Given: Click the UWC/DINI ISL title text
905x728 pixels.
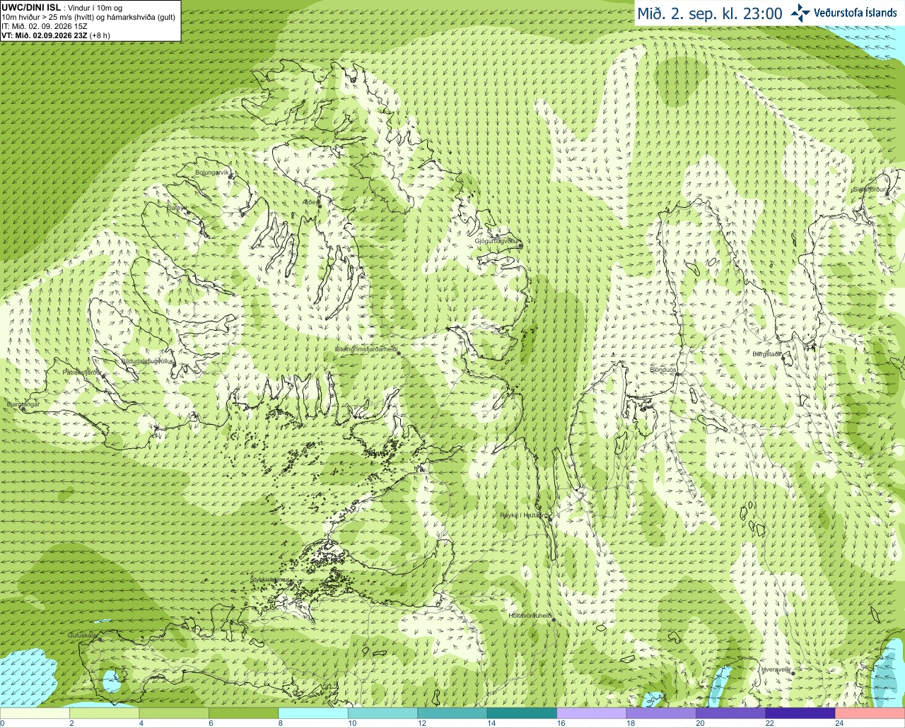Looking at the screenshot, I should coord(30,7).
